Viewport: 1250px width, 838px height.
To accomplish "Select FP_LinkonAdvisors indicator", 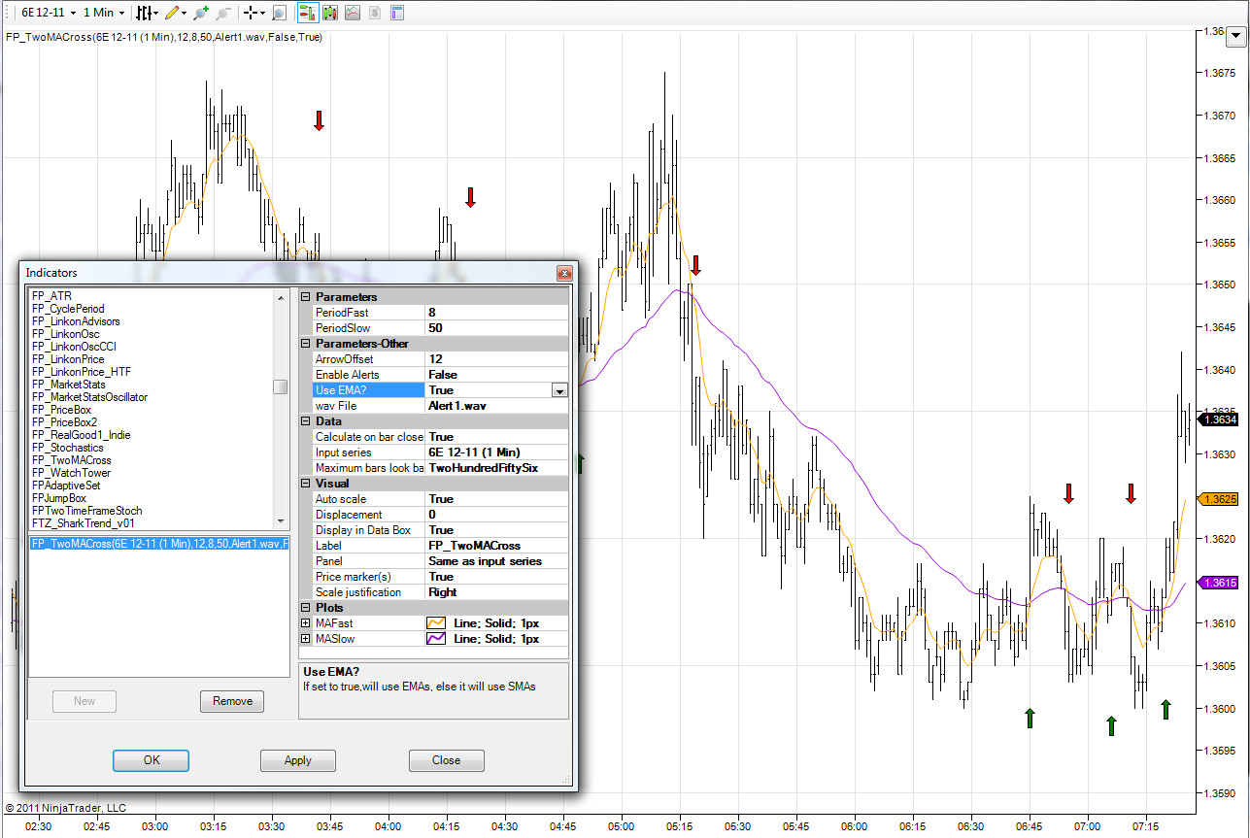I will [x=76, y=321].
